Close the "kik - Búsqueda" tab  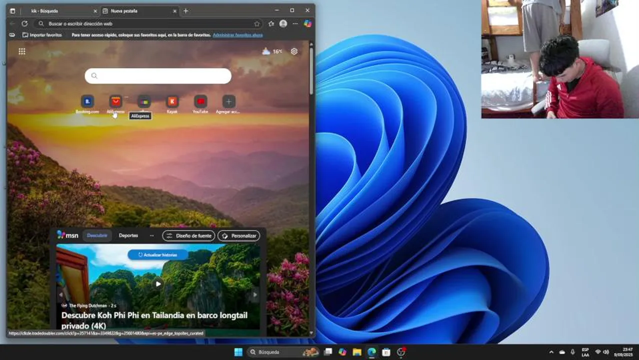(95, 10)
